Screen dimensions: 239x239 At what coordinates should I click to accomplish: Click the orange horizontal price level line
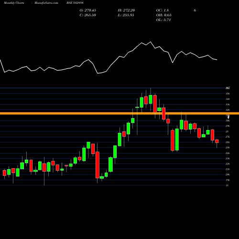coord(119,113)
